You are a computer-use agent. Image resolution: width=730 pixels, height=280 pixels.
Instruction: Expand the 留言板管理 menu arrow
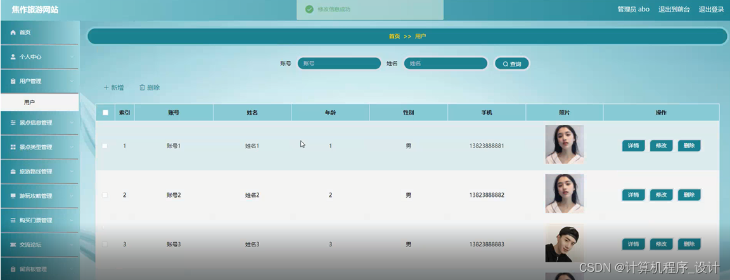pyautogui.click(x=72, y=269)
